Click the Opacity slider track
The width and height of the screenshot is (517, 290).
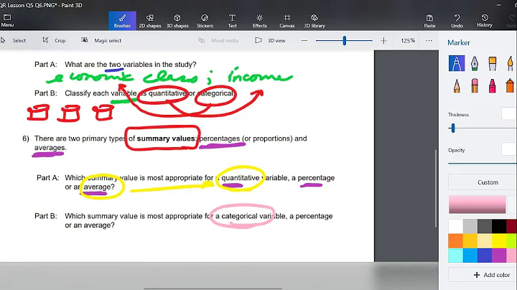tap(483, 163)
